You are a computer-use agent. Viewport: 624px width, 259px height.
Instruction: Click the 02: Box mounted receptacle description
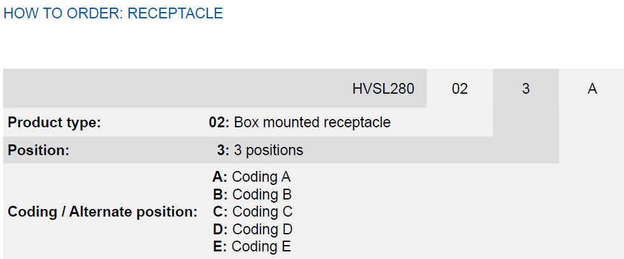point(300,123)
